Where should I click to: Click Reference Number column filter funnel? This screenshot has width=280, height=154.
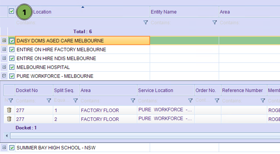(263, 100)
